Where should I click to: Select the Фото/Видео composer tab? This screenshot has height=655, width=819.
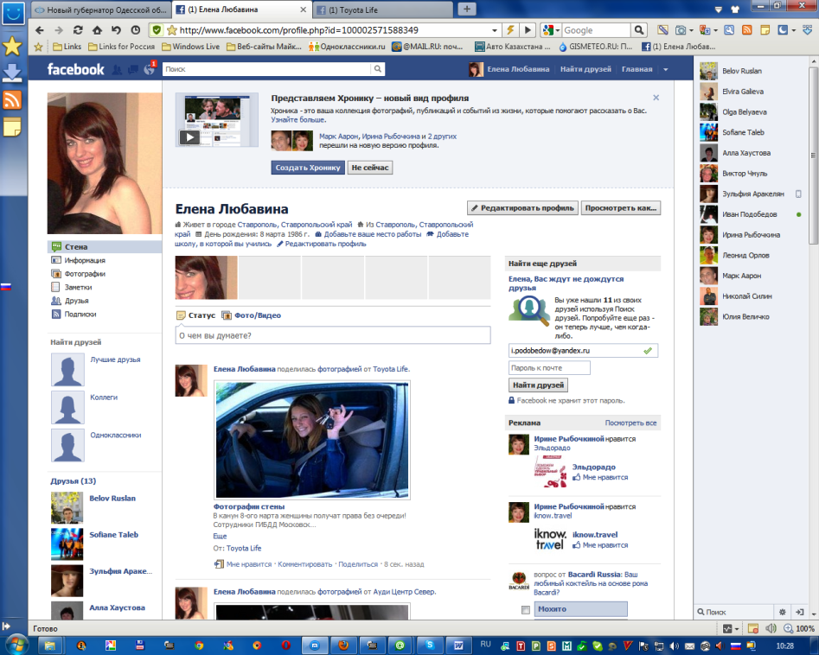252,315
